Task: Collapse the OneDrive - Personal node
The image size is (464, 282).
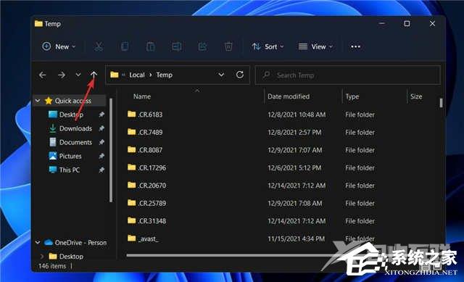Action: tap(38, 243)
